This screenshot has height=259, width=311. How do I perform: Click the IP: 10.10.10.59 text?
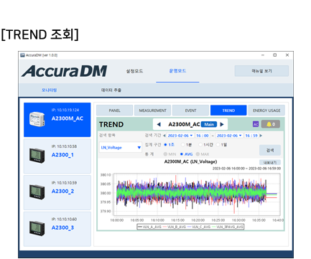(64, 183)
